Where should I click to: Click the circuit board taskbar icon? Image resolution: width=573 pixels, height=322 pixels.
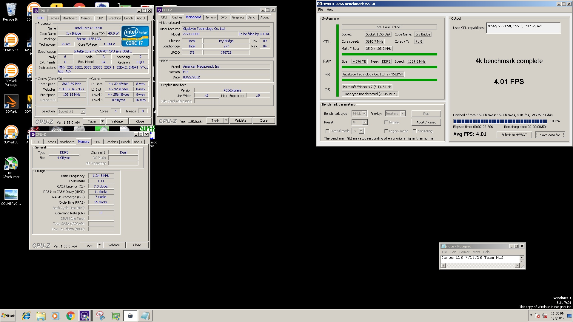115,316
